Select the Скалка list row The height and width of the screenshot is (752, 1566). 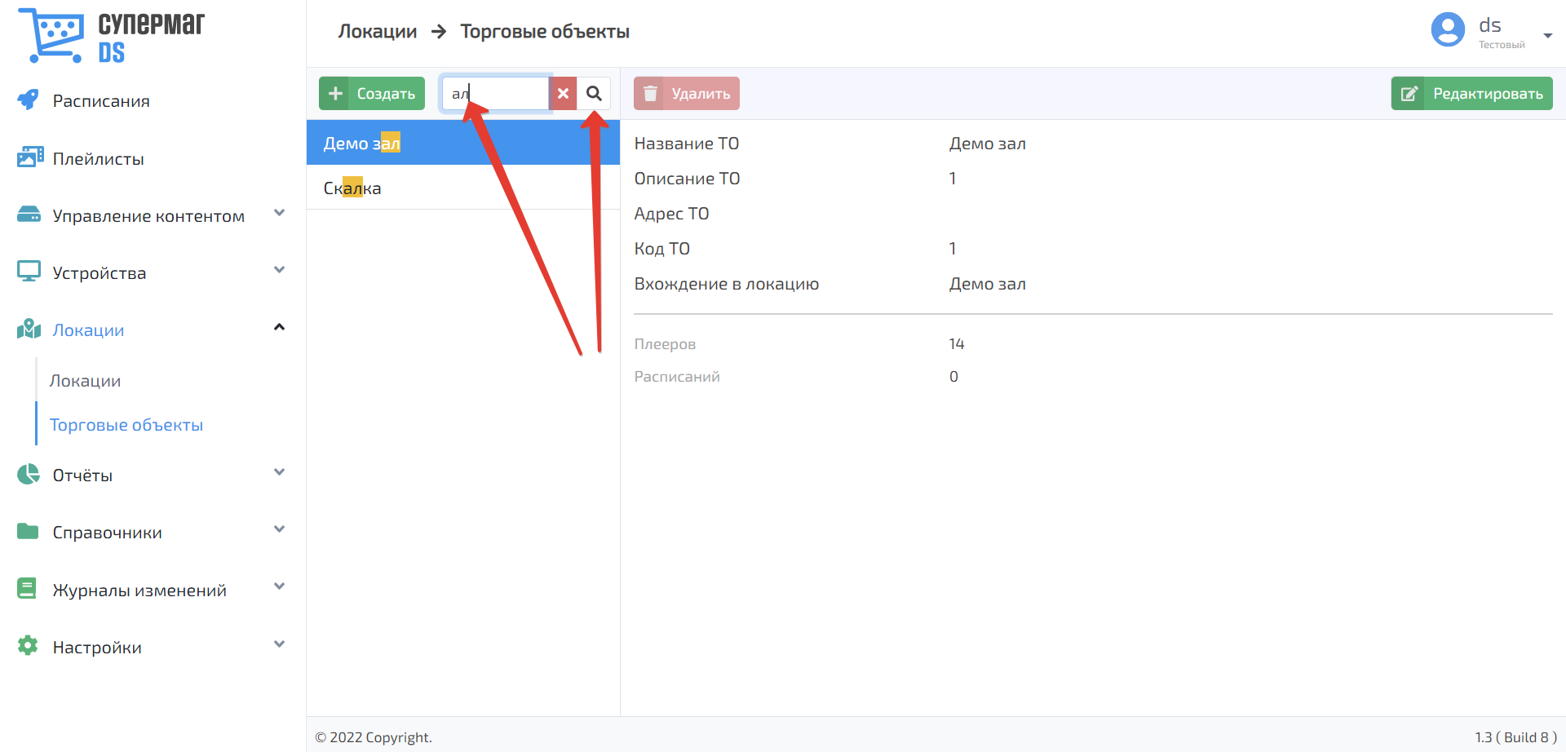(x=463, y=188)
